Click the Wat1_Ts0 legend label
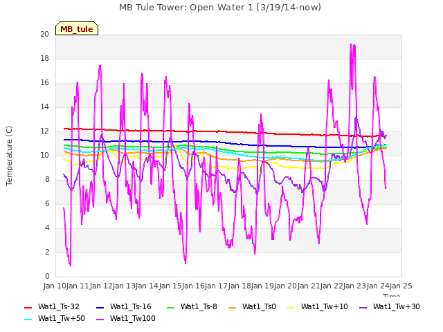 (259, 306)
